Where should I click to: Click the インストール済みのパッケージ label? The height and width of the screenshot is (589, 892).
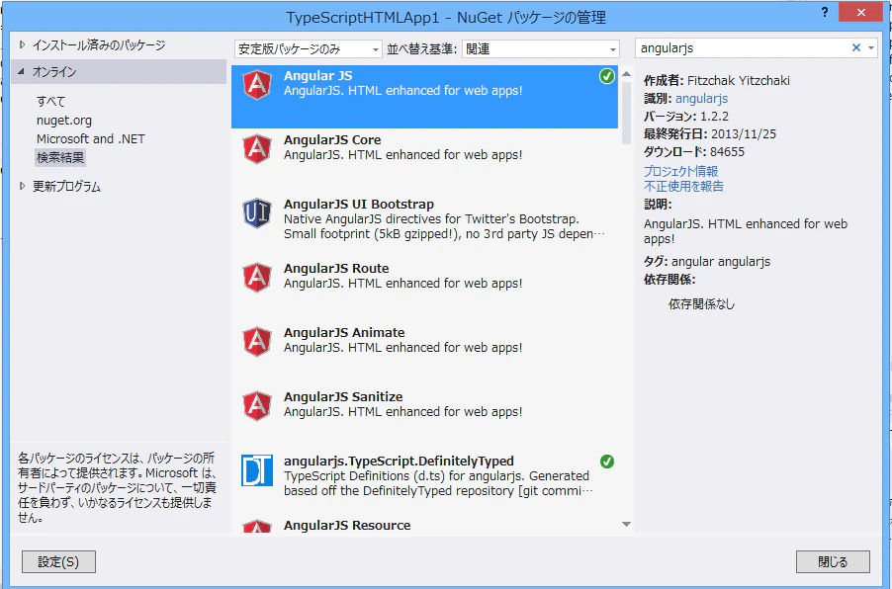[99, 44]
